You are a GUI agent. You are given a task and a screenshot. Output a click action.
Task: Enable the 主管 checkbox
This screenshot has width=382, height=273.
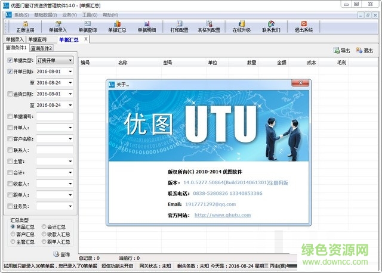pyautogui.click(x=10, y=161)
